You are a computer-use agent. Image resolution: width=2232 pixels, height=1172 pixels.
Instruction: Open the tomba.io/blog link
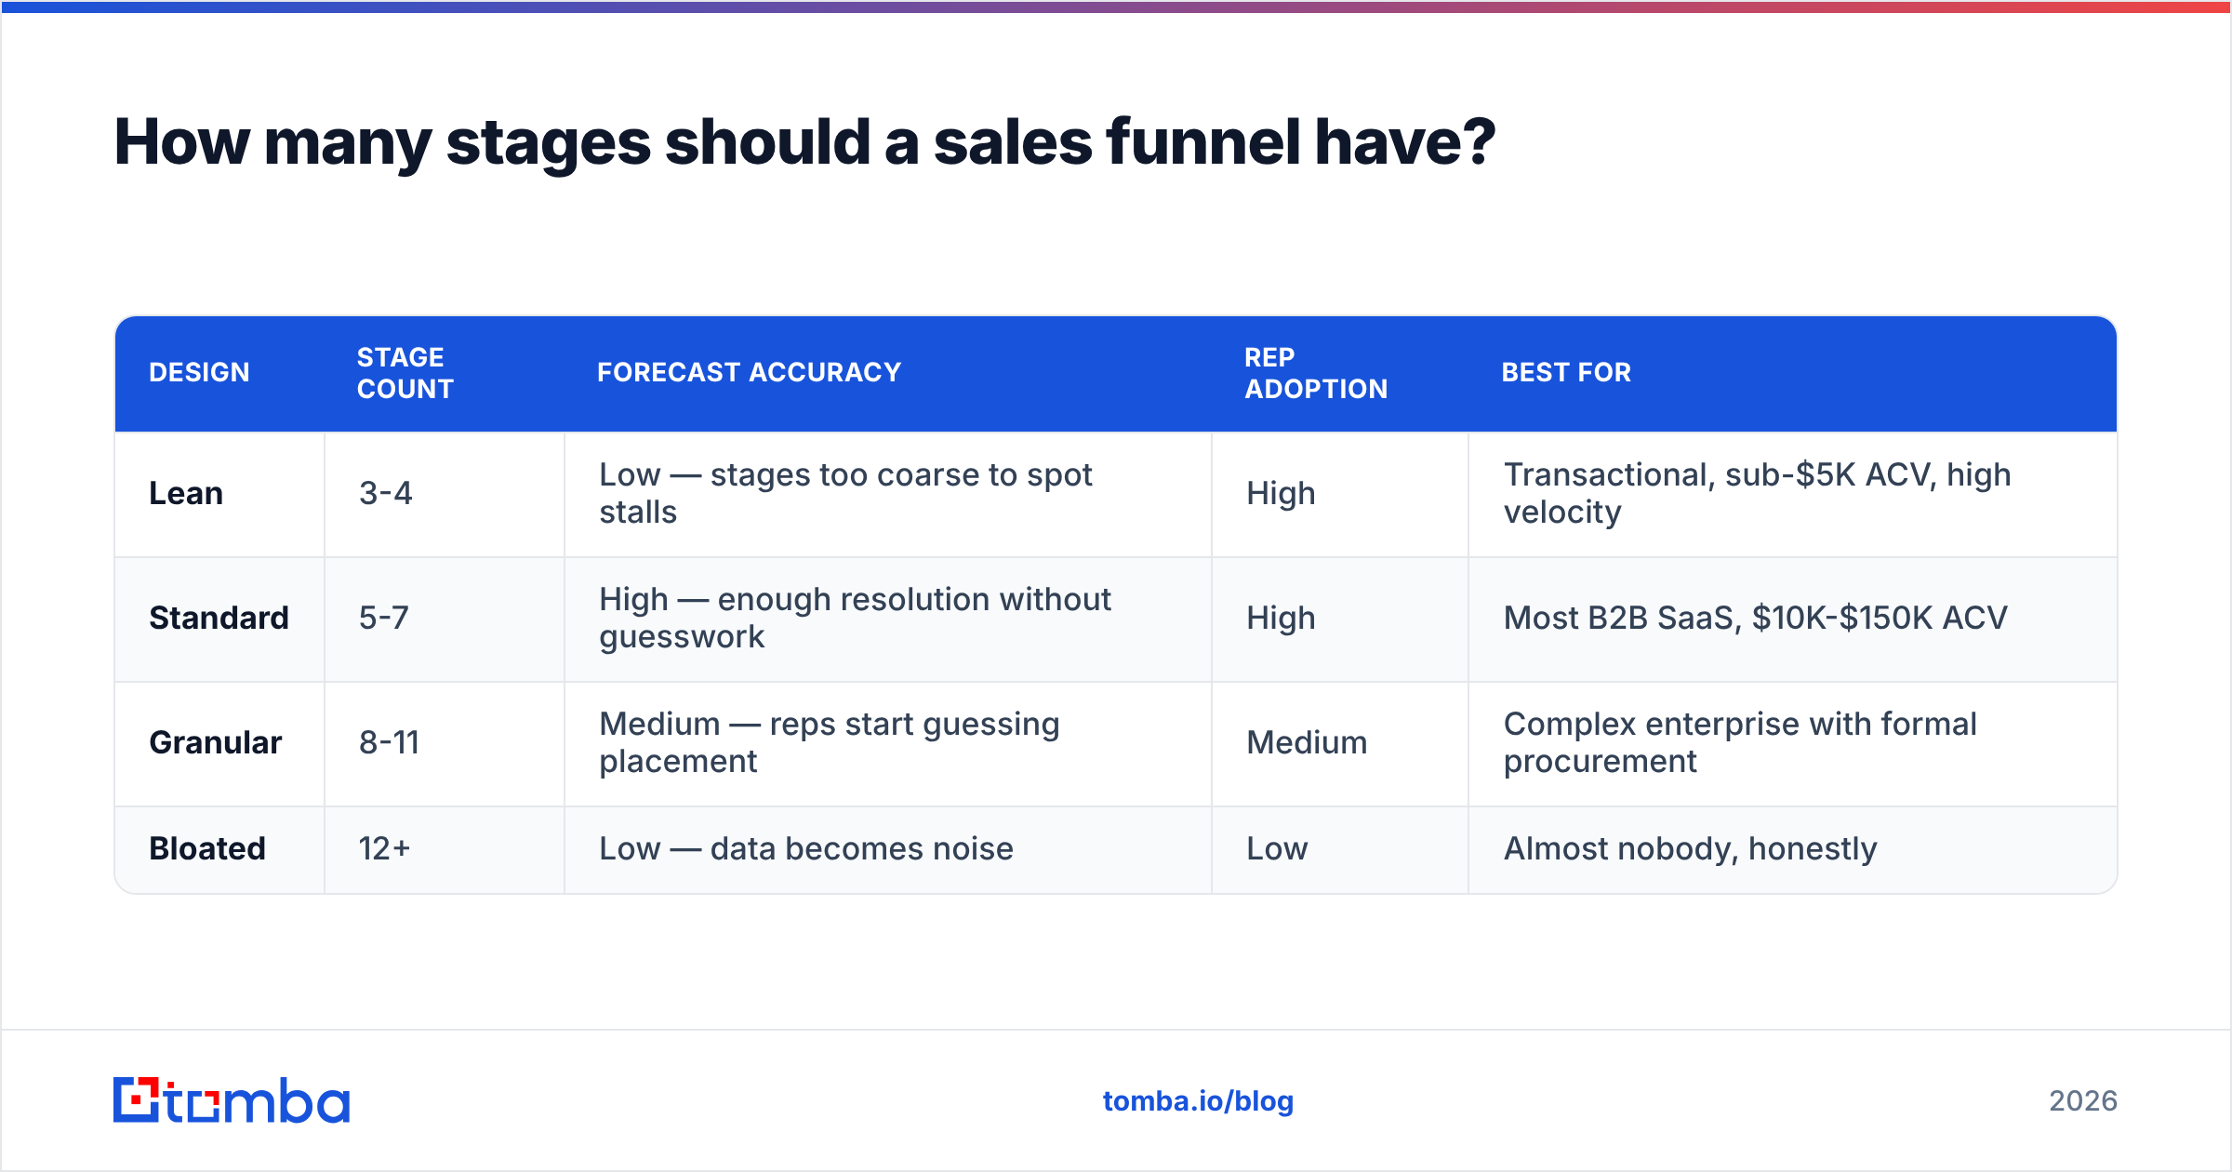point(1198,1101)
